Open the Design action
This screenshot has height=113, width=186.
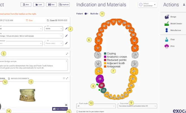[167, 17]
